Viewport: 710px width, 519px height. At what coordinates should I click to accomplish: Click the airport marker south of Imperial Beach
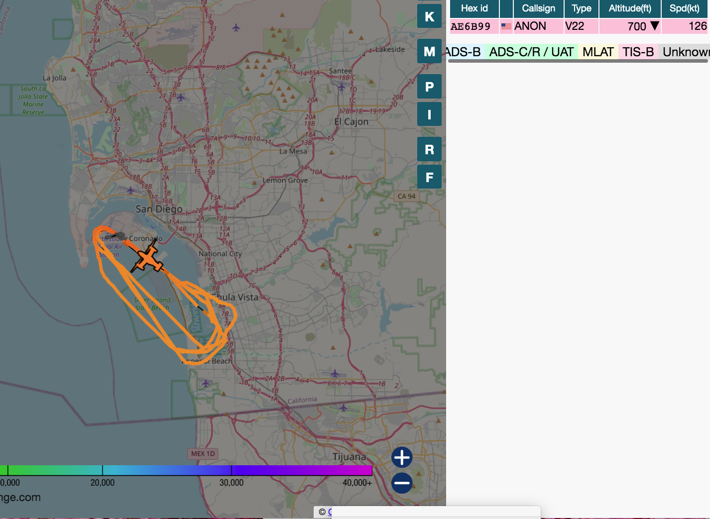206,383
